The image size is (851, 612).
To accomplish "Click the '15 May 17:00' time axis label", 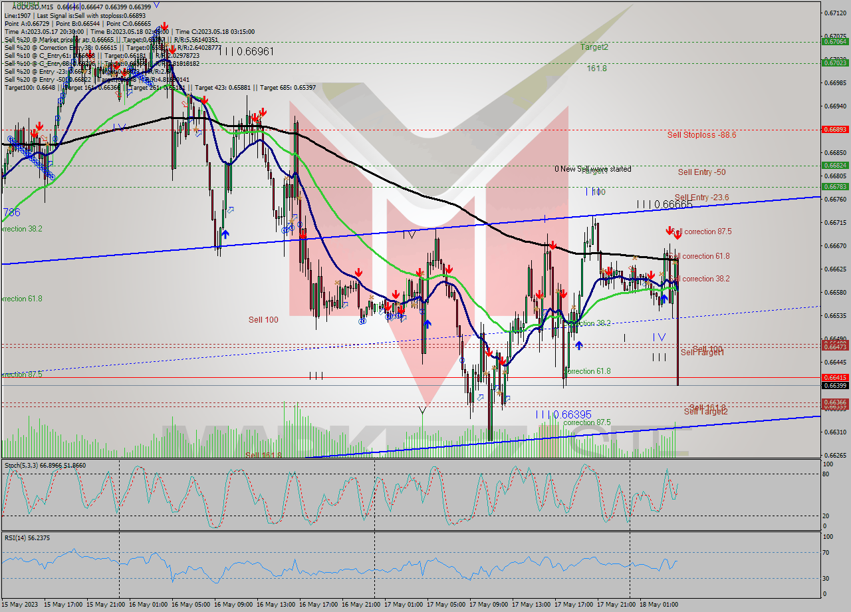I will coord(64,605).
